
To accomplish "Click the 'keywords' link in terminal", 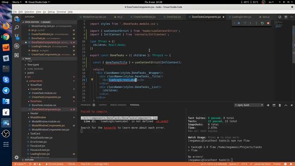I will click(x=110, y=128).
